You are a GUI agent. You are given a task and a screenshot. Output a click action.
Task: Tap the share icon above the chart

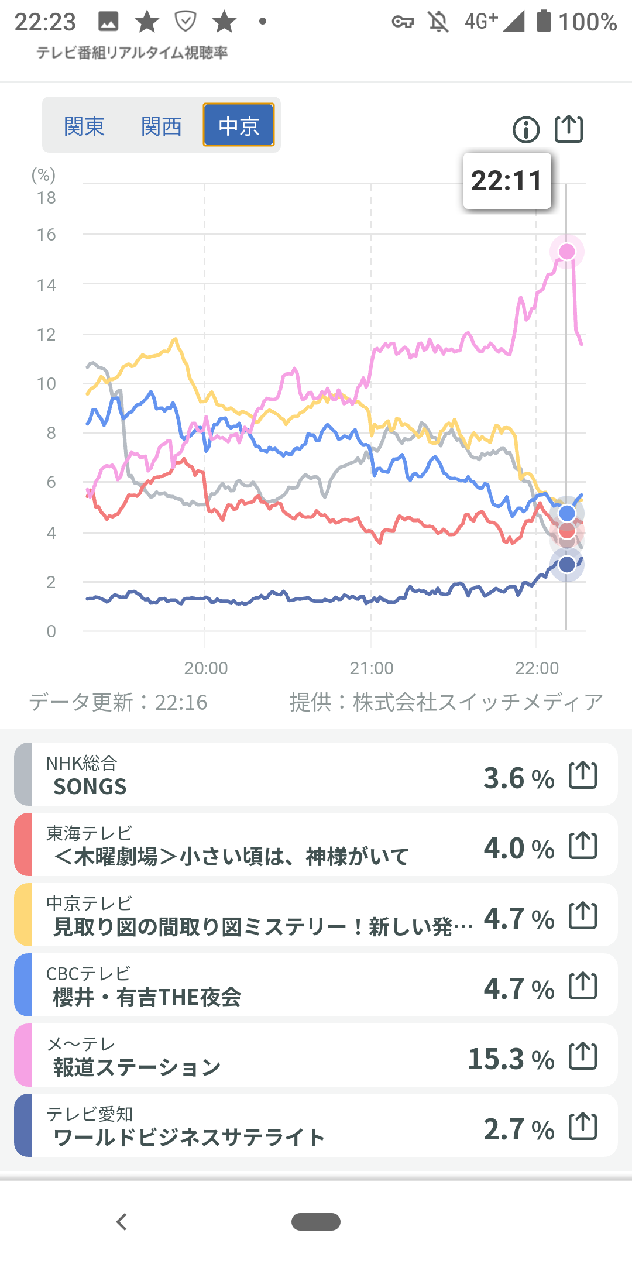(569, 129)
